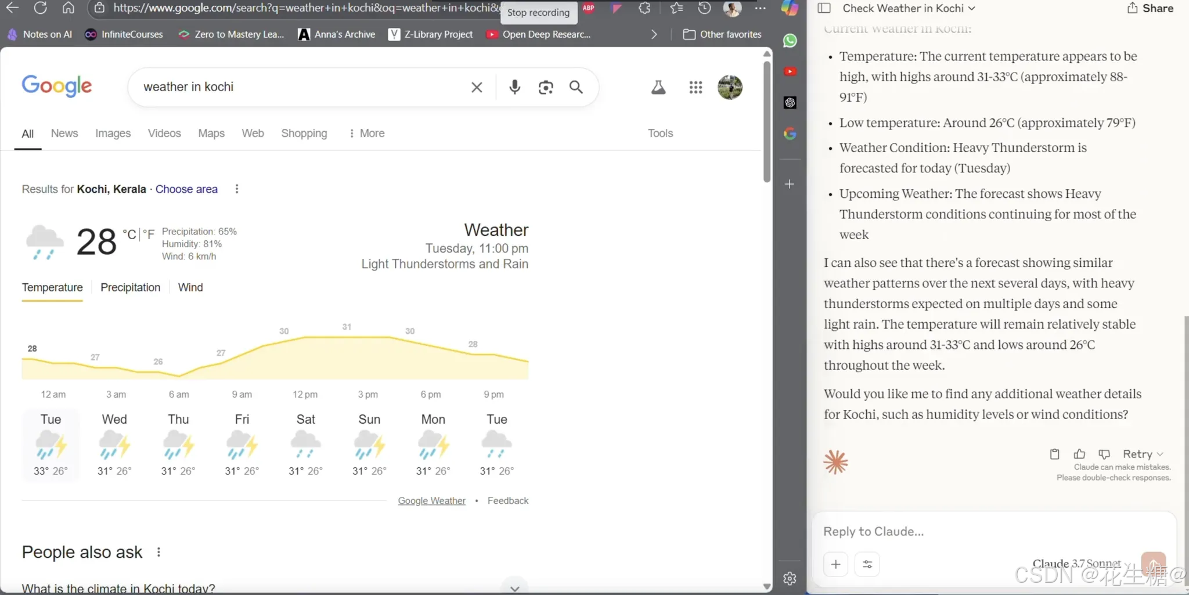The image size is (1189, 595).
Task: Open browser history clock icon
Action: click(704, 8)
